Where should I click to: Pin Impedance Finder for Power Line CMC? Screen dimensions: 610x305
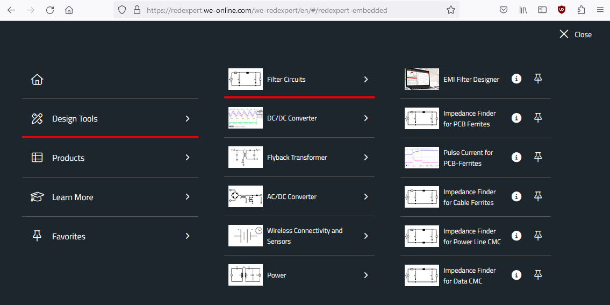pyautogui.click(x=538, y=236)
